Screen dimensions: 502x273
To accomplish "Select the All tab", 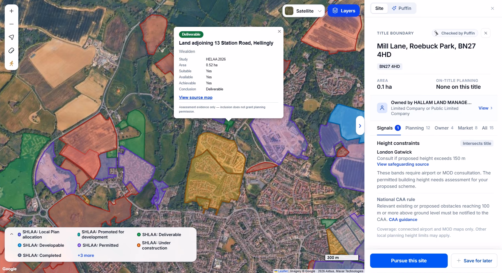I will point(488,128).
